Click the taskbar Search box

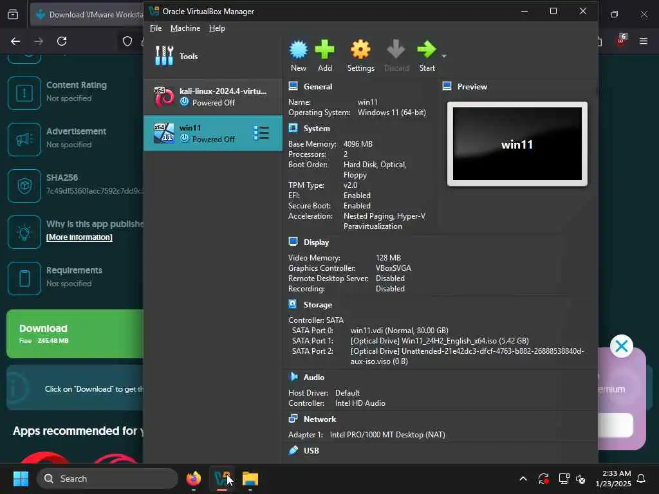click(107, 479)
